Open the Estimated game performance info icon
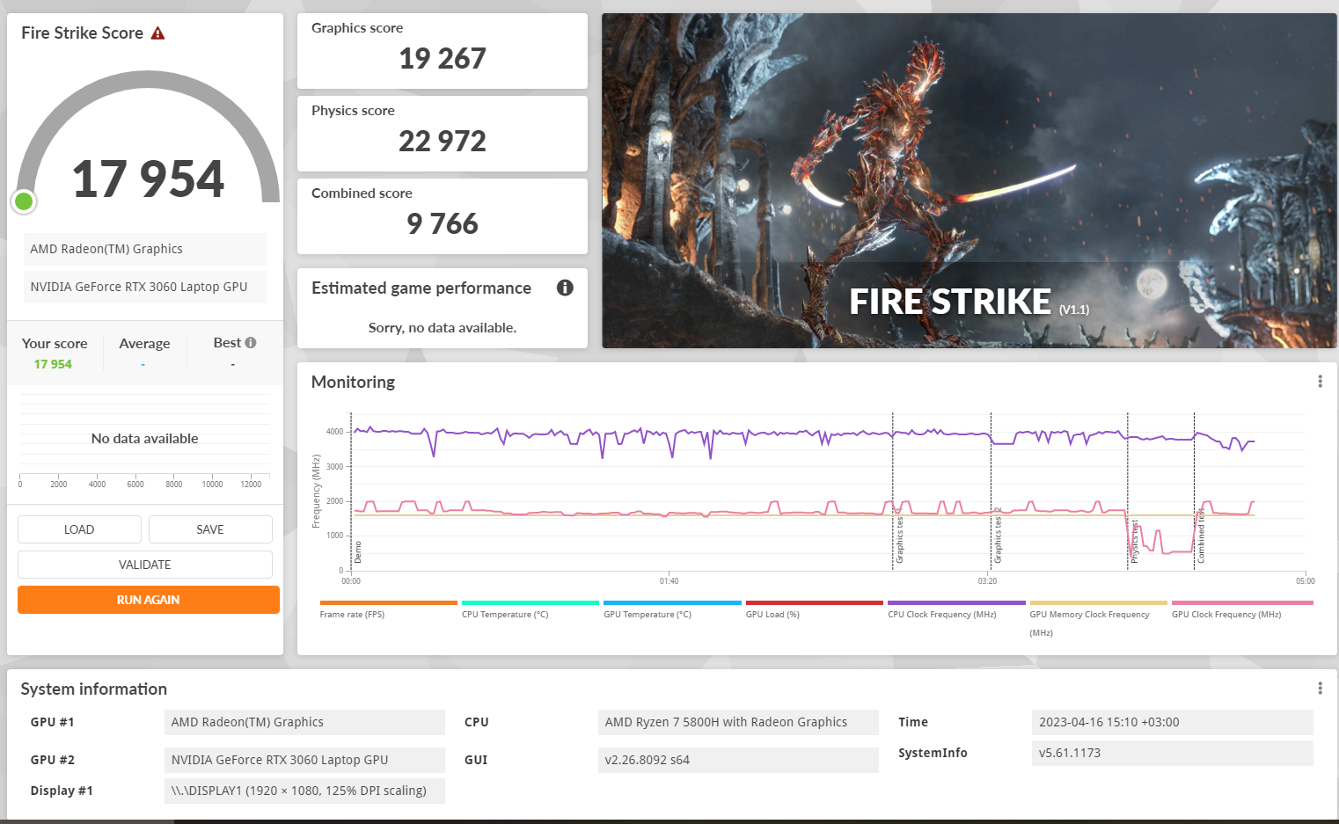 [x=565, y=288]
